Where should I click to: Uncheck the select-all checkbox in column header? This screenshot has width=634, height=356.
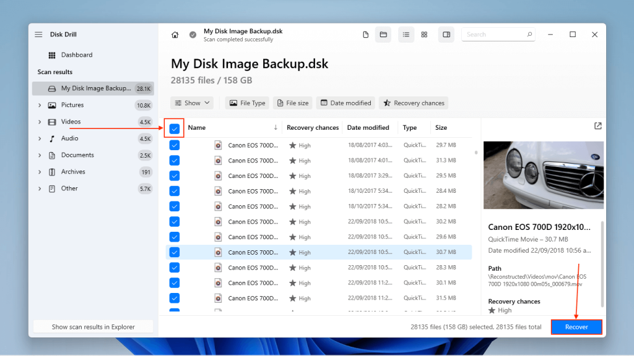point(174,127)
